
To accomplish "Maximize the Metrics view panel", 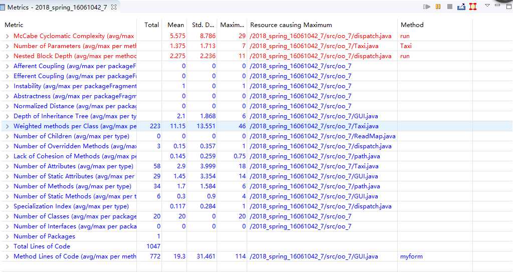I will pyautogui.click(x=509, y=6).
